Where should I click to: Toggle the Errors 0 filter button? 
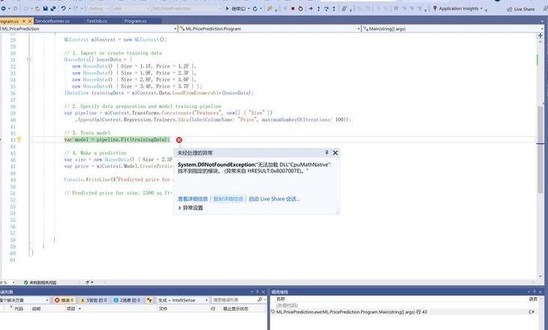pos(65,300)
